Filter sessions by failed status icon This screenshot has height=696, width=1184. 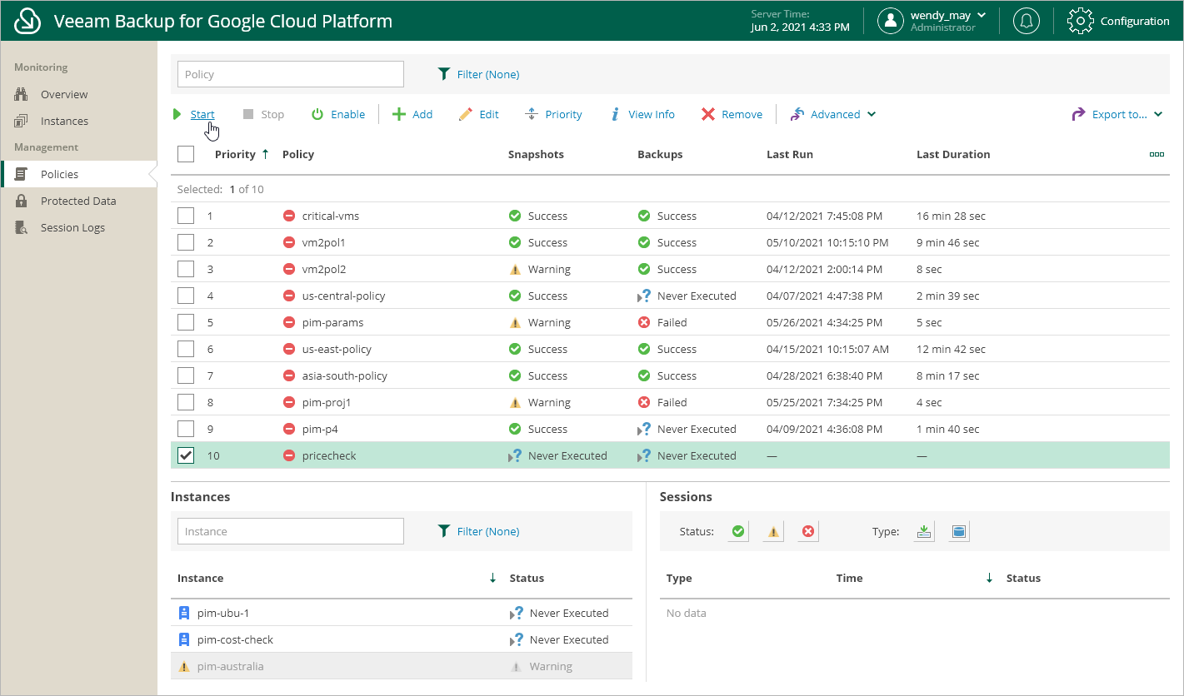click(808, 531)
